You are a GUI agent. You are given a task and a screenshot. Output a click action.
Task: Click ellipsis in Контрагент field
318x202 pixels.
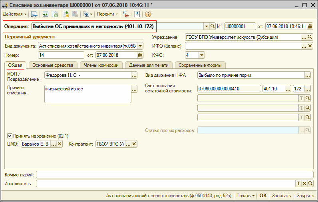[128, 144]
